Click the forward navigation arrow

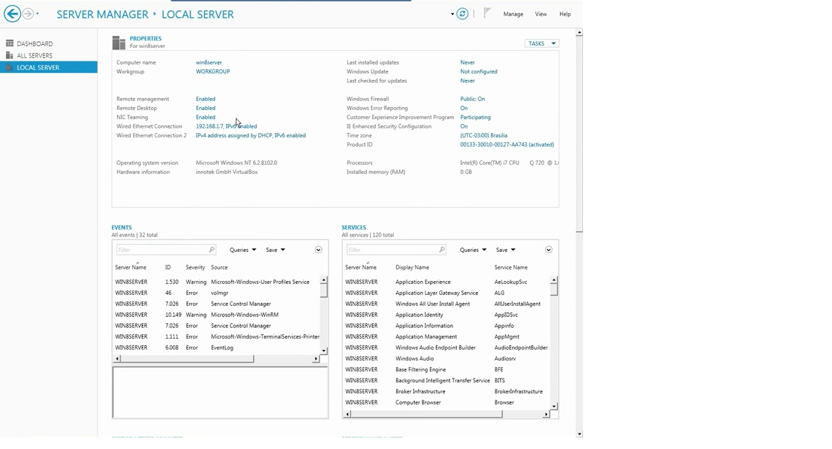click(28, 13)
